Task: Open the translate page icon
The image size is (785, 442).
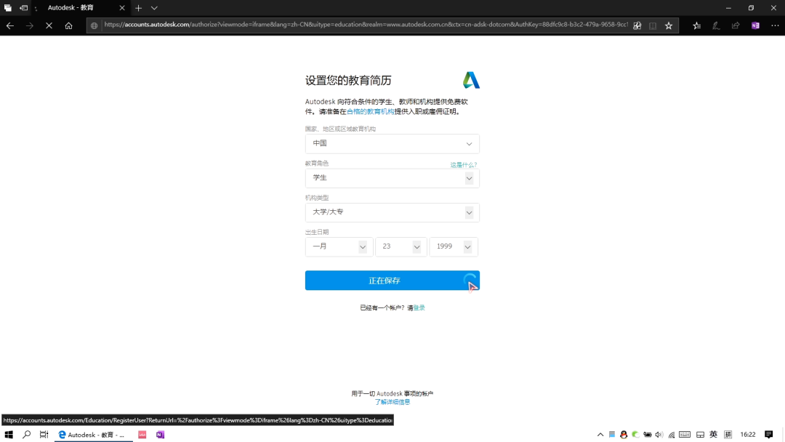Action: (x=637, y=25)
